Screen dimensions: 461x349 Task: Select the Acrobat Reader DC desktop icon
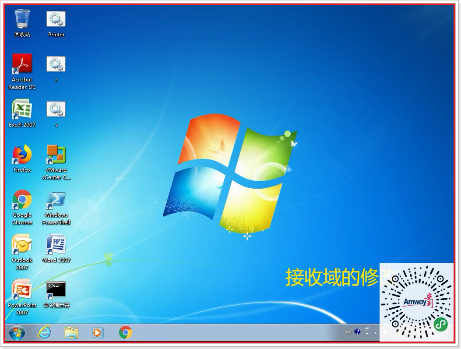point(22,72)
